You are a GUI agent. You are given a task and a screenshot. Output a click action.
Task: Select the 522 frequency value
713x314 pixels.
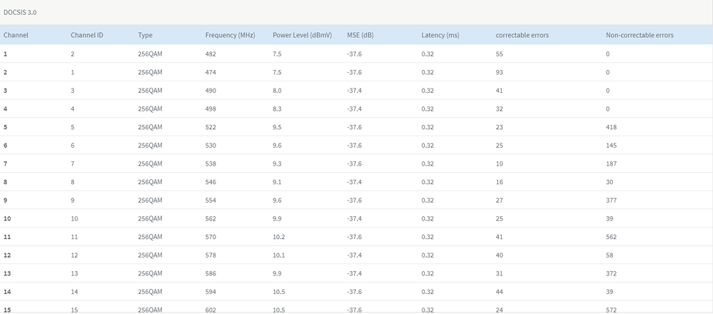coord(211,127)
